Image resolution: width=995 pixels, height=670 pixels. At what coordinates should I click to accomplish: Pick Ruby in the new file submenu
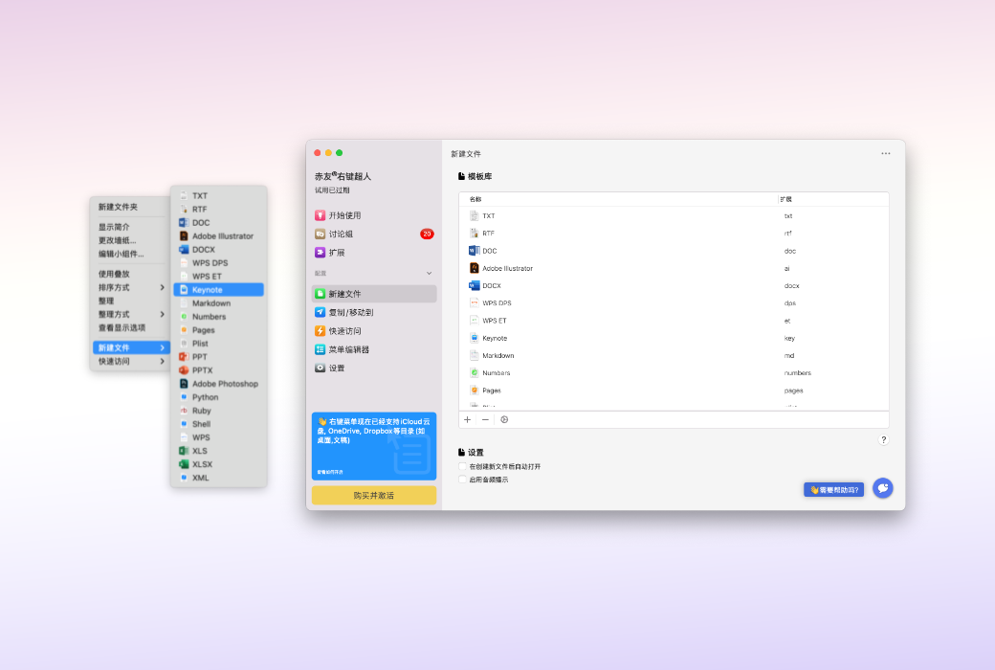pyautogui.click(x=218, y=411)
